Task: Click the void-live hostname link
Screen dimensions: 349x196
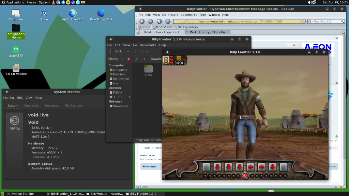Action: point(38,115)
